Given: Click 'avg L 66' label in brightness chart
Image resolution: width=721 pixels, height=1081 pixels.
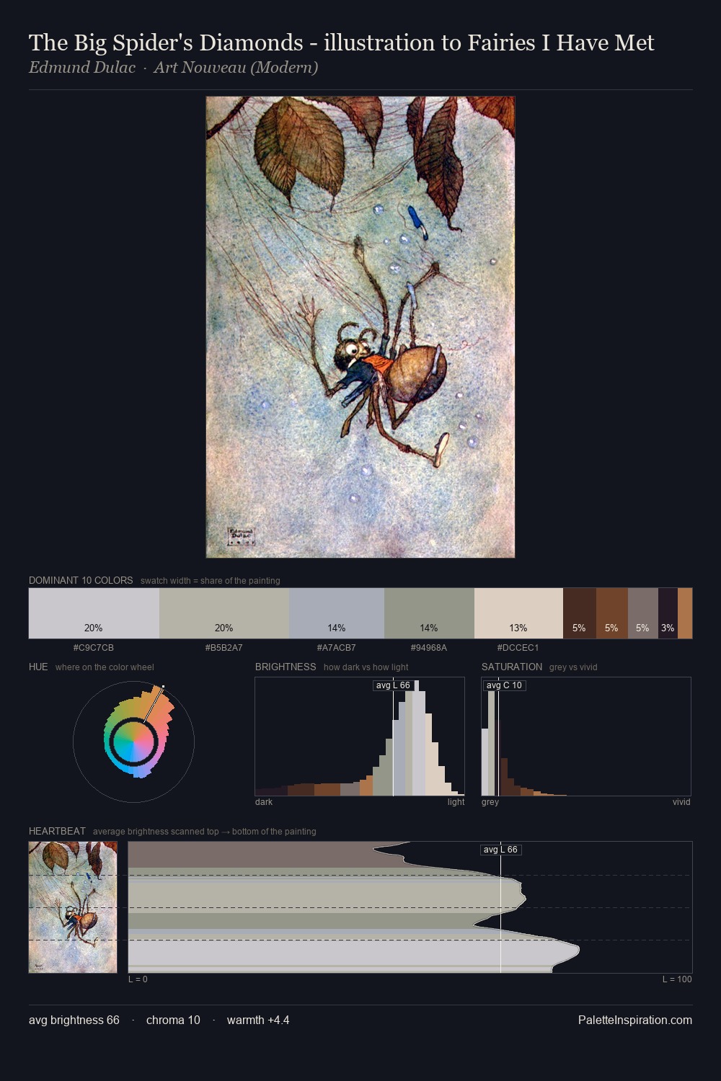Looking at the screenshot, I should (393, 685).
